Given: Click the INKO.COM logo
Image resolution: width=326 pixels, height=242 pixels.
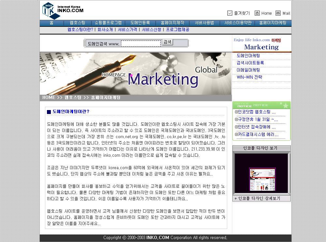Looking at the screenshot, I should pyautogui.click(x=63, y=10).
